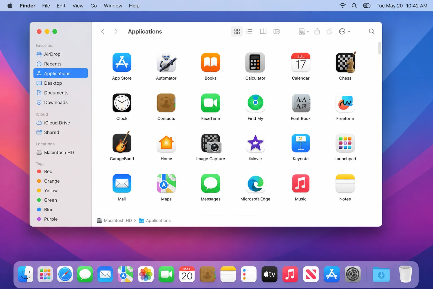433x289 pixels.
Task: Open Photos from the Dock
Action: pos(146,274)
